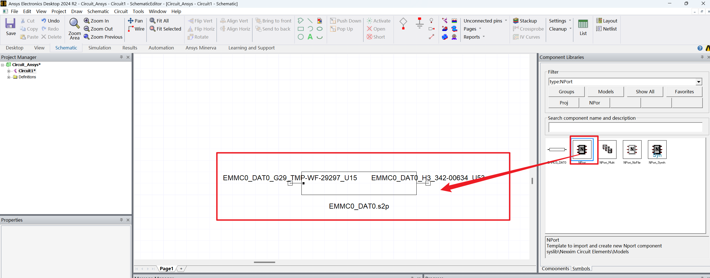710x278 pixels.
Task: Click the Favorites filter button
Action: coord(684,92)
